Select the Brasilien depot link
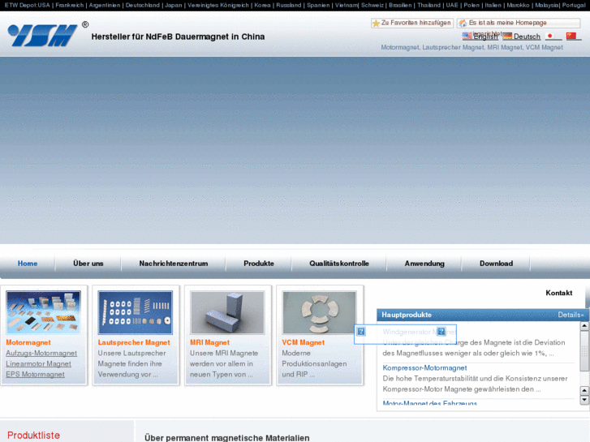This screenshot has height=442, width=590. [400, 5]
